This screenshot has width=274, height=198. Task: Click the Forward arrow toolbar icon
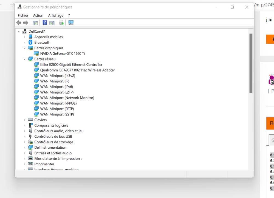26,23
